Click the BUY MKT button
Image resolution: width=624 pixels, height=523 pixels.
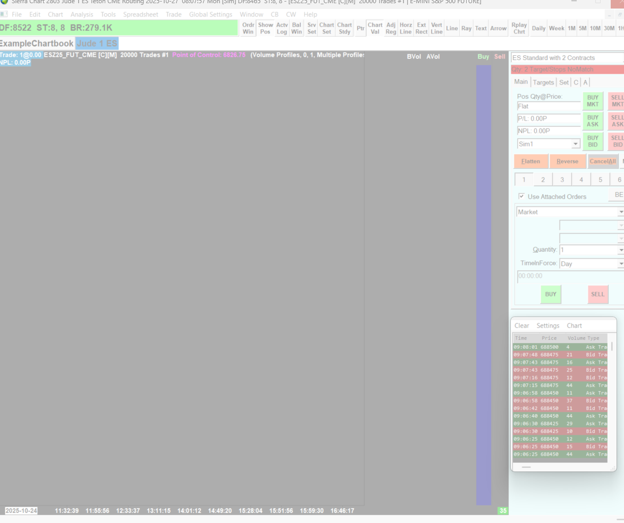593,101
